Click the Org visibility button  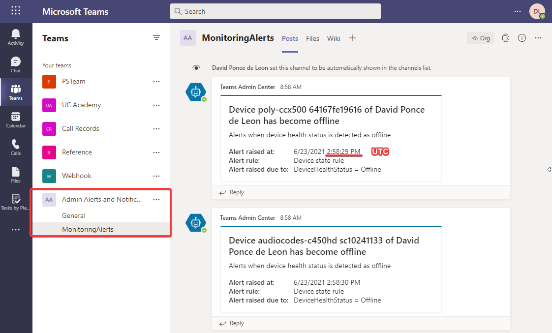480,38
